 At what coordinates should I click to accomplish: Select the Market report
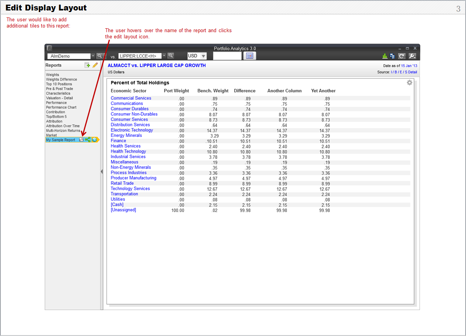pos(51,135)
